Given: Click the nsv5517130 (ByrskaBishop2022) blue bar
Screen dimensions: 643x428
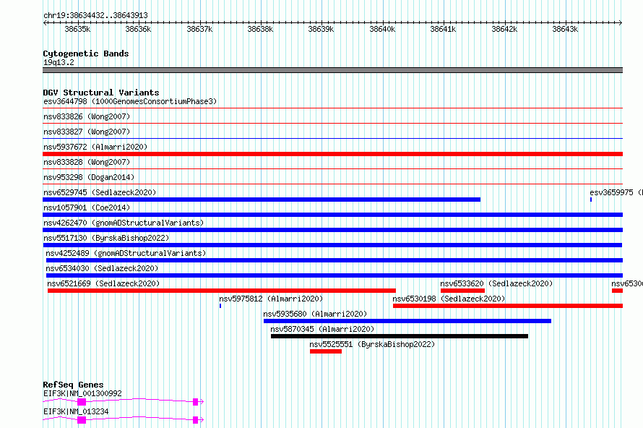Looking at the screenshot, I should coord(332,245).
